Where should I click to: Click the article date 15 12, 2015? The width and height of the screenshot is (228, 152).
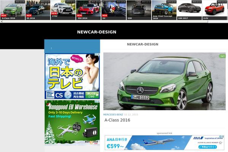131,115
